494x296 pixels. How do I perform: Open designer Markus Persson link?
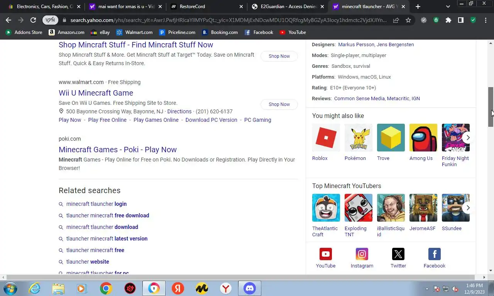pos(356,45)
